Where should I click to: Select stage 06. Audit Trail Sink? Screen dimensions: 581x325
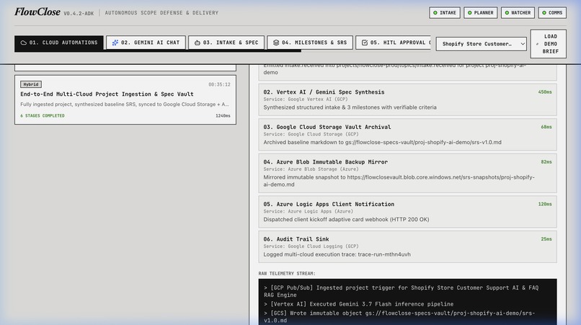407,246
